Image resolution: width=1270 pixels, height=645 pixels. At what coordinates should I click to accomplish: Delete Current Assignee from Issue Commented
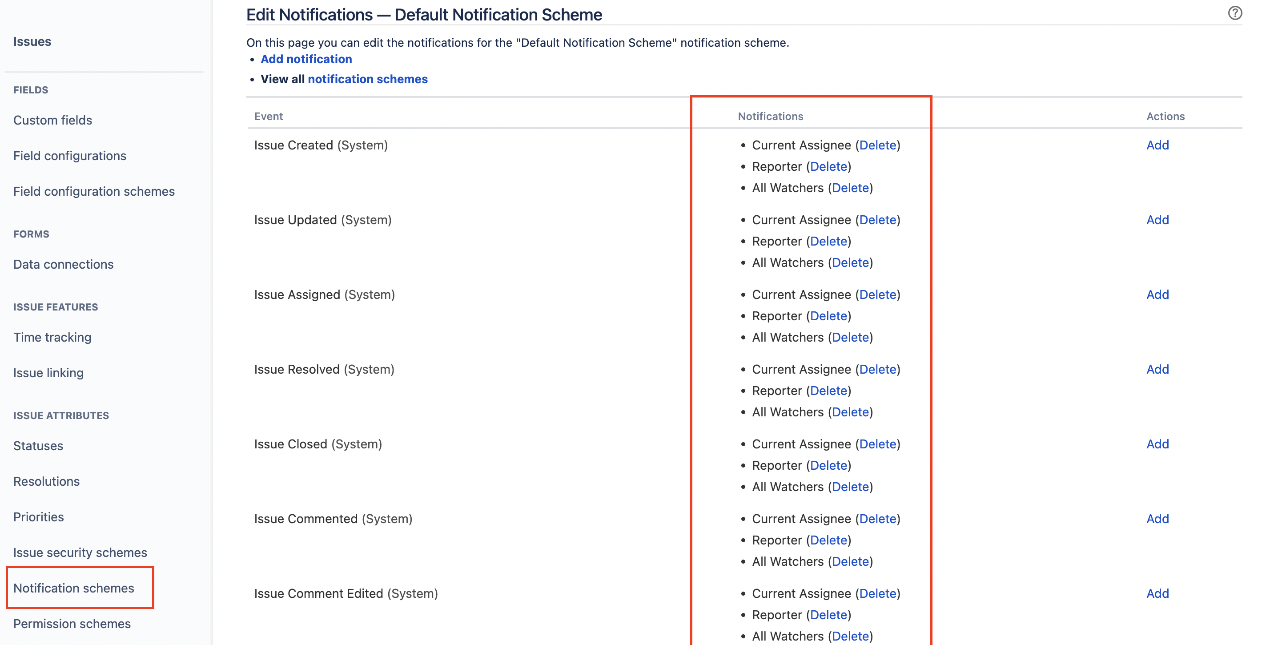(x=877, y=519)
